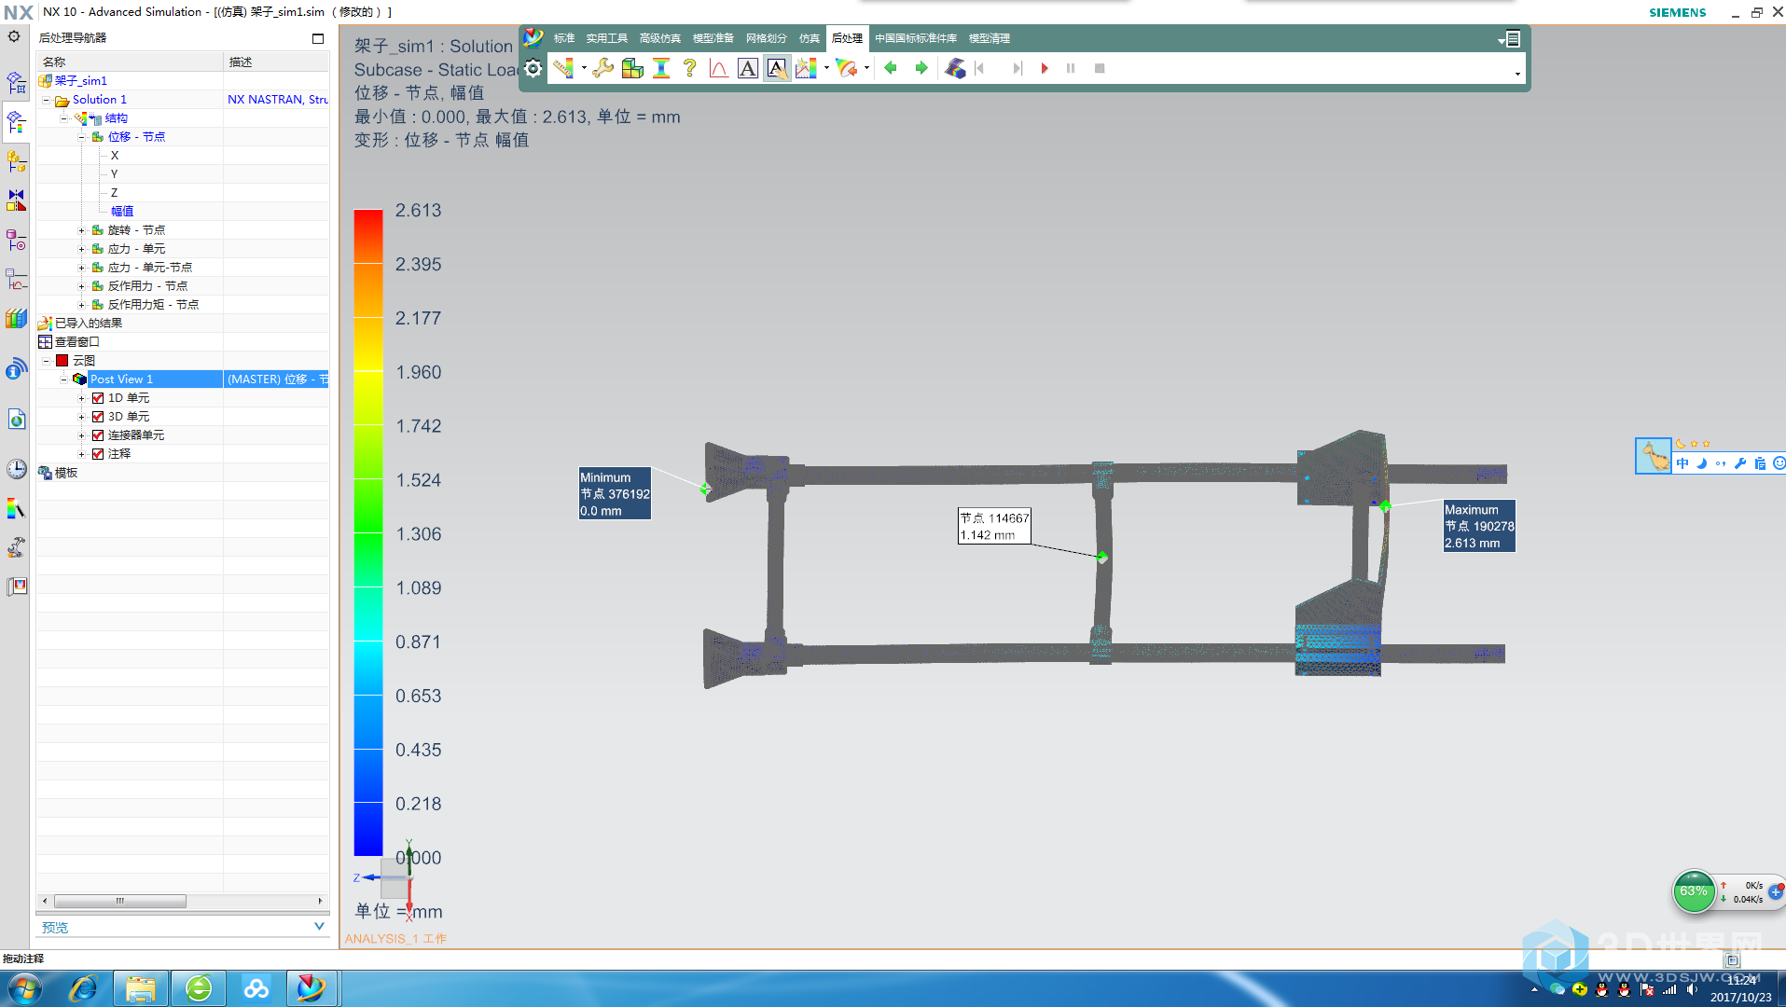This screenshot has width=1786, height=1007.
Task: Click the step to next frame button
Action: pos(1018,68)
